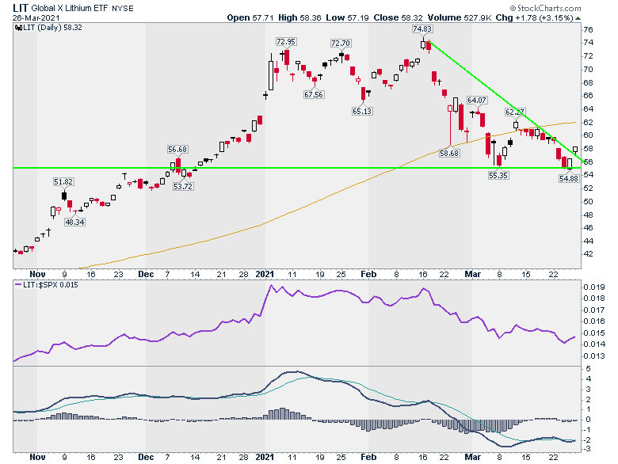Click the High 58.36 value
The height and width of the screenshot is (464, 618).
coord(299,17)
